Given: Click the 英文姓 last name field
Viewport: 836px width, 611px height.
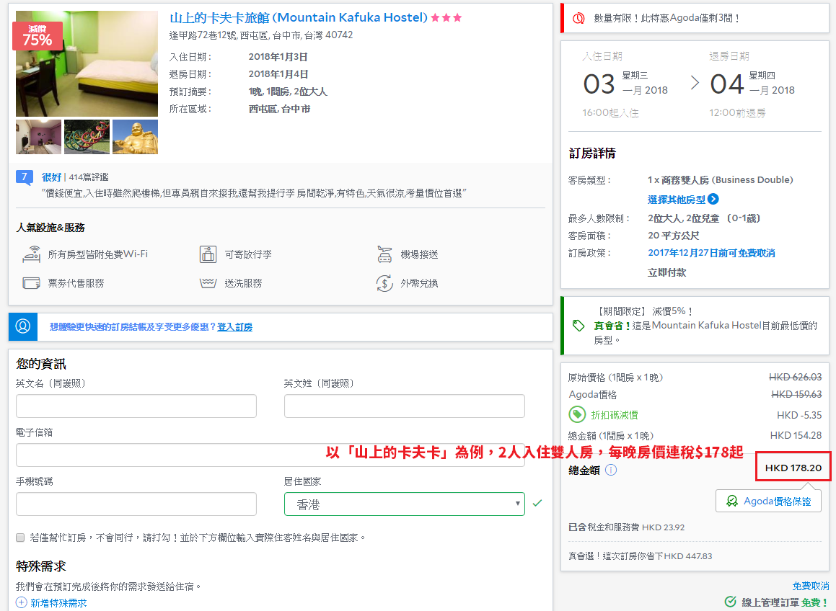Looking at the screenshot, I should [405, 406].
